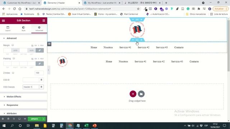
Task: Select the Advanced tab
Action: point(39,29)
